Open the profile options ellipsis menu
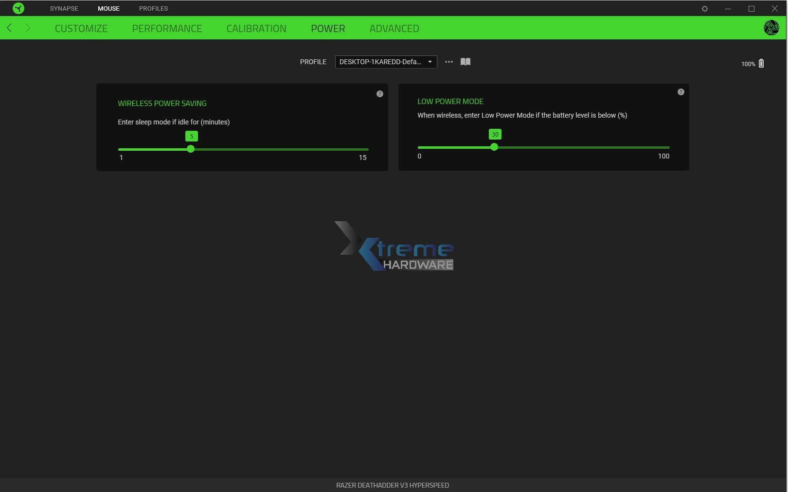Viewport: 788px width, 492px height. (x=448, y=62)
